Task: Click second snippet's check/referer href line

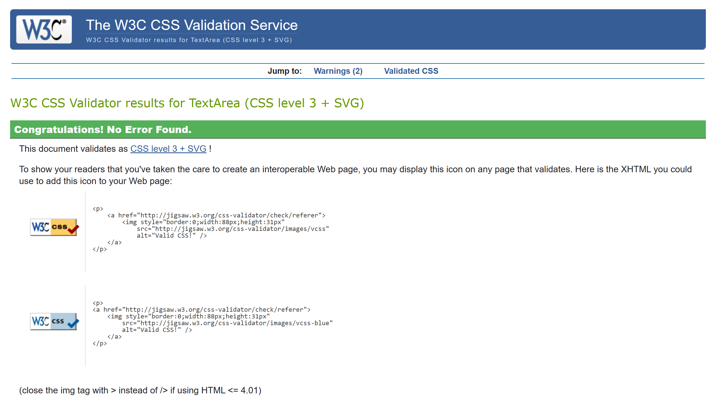Action: pos(201,309)
